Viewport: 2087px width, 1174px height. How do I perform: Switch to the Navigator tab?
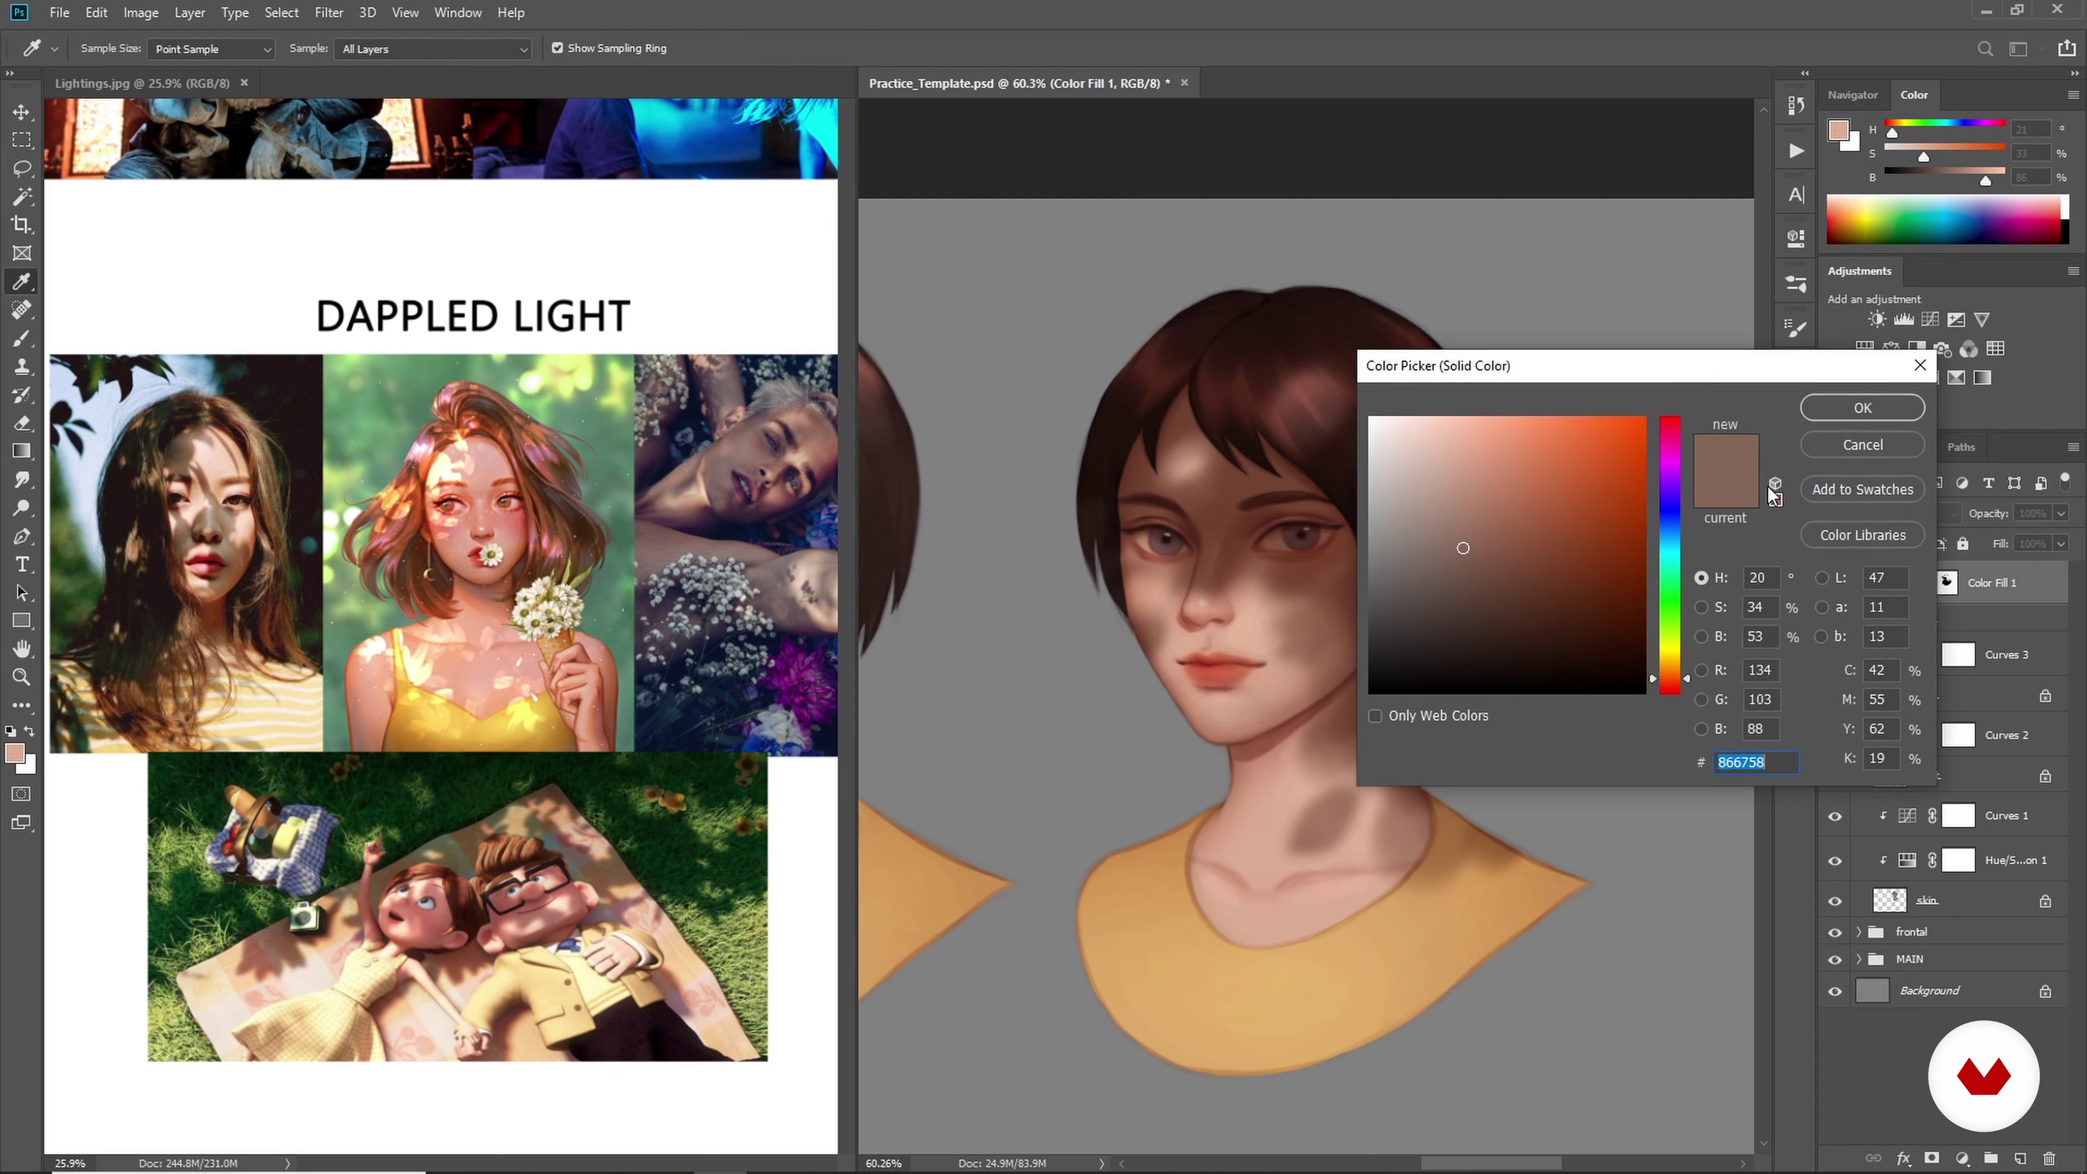(1852, 96)
